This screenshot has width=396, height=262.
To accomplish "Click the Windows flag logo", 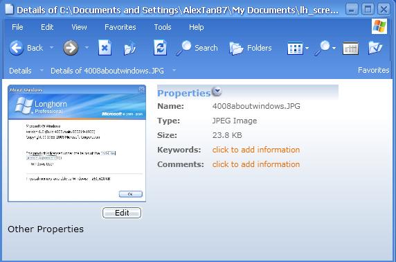I will point(379,26).
